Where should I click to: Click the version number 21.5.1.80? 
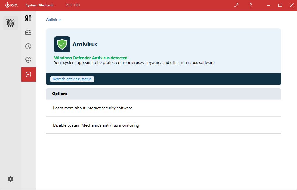[72, 5]
